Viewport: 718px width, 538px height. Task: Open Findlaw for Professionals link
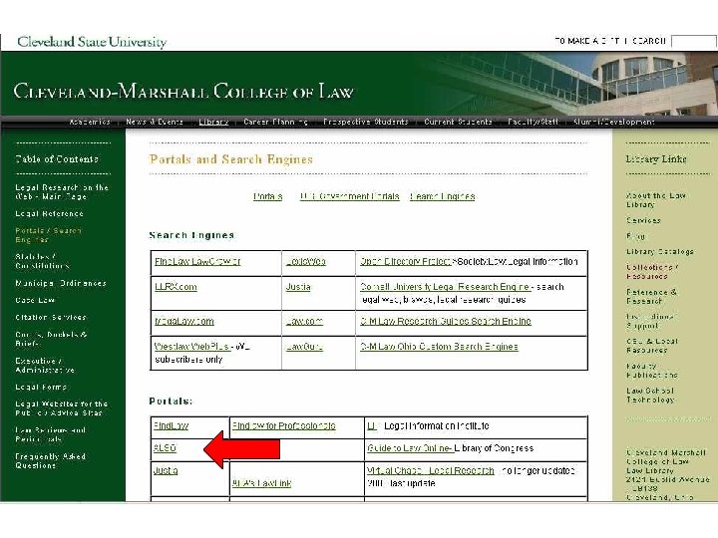coord(284,425)
